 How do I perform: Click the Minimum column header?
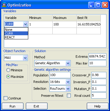(40, 18)
